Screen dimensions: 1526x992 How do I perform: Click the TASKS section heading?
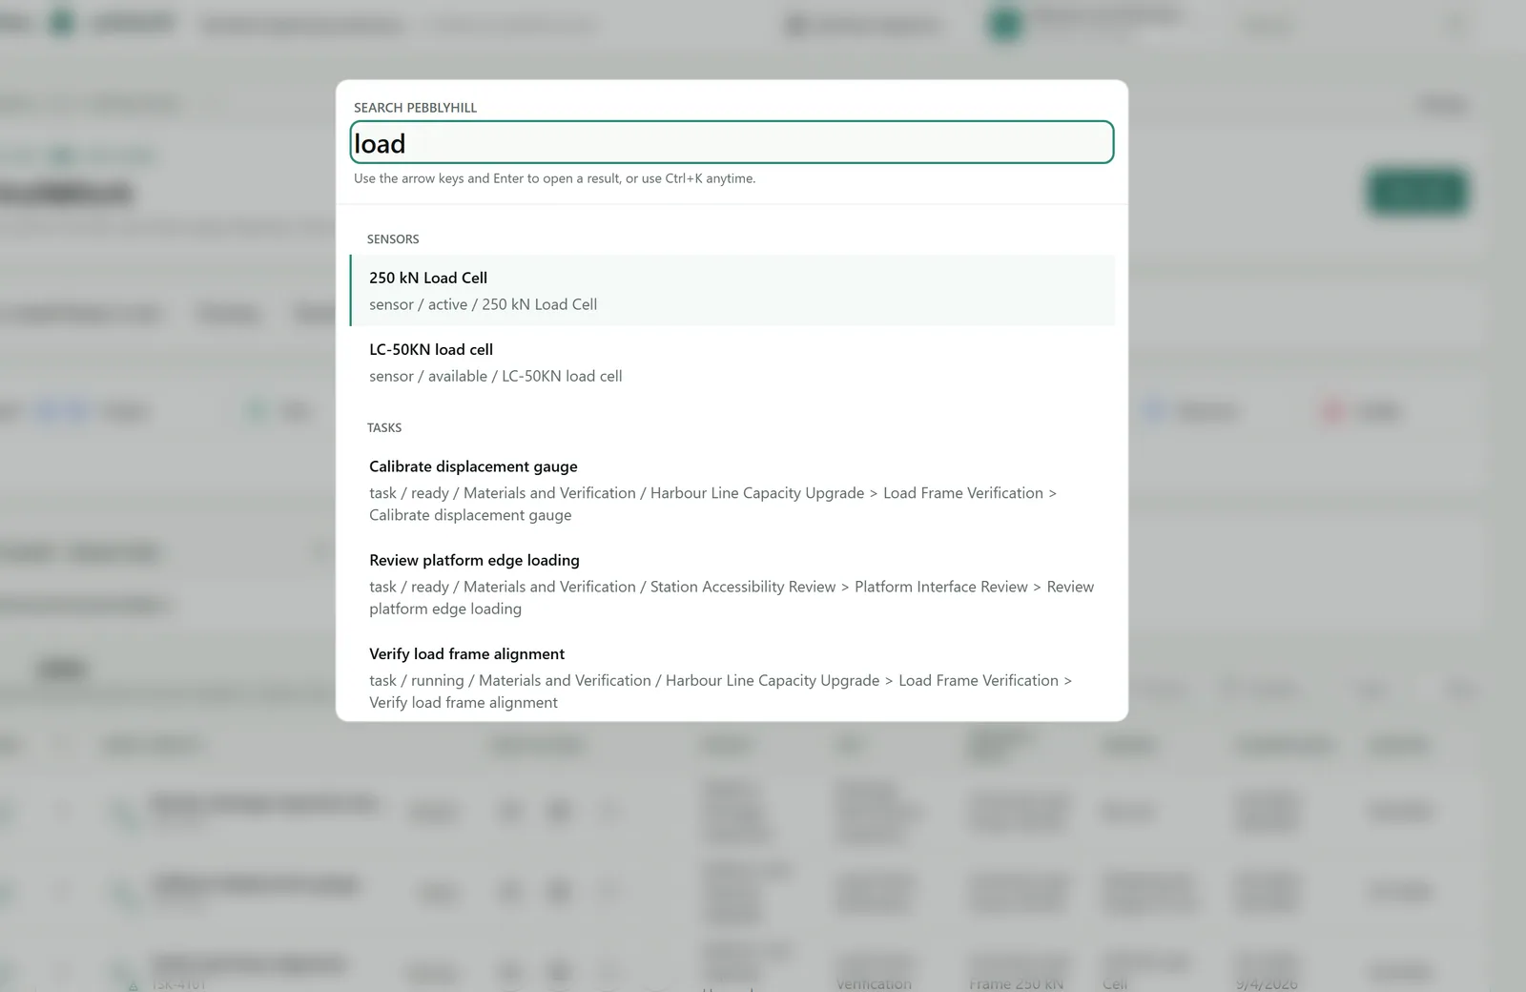pyautogui.click(x=384, y=428)
